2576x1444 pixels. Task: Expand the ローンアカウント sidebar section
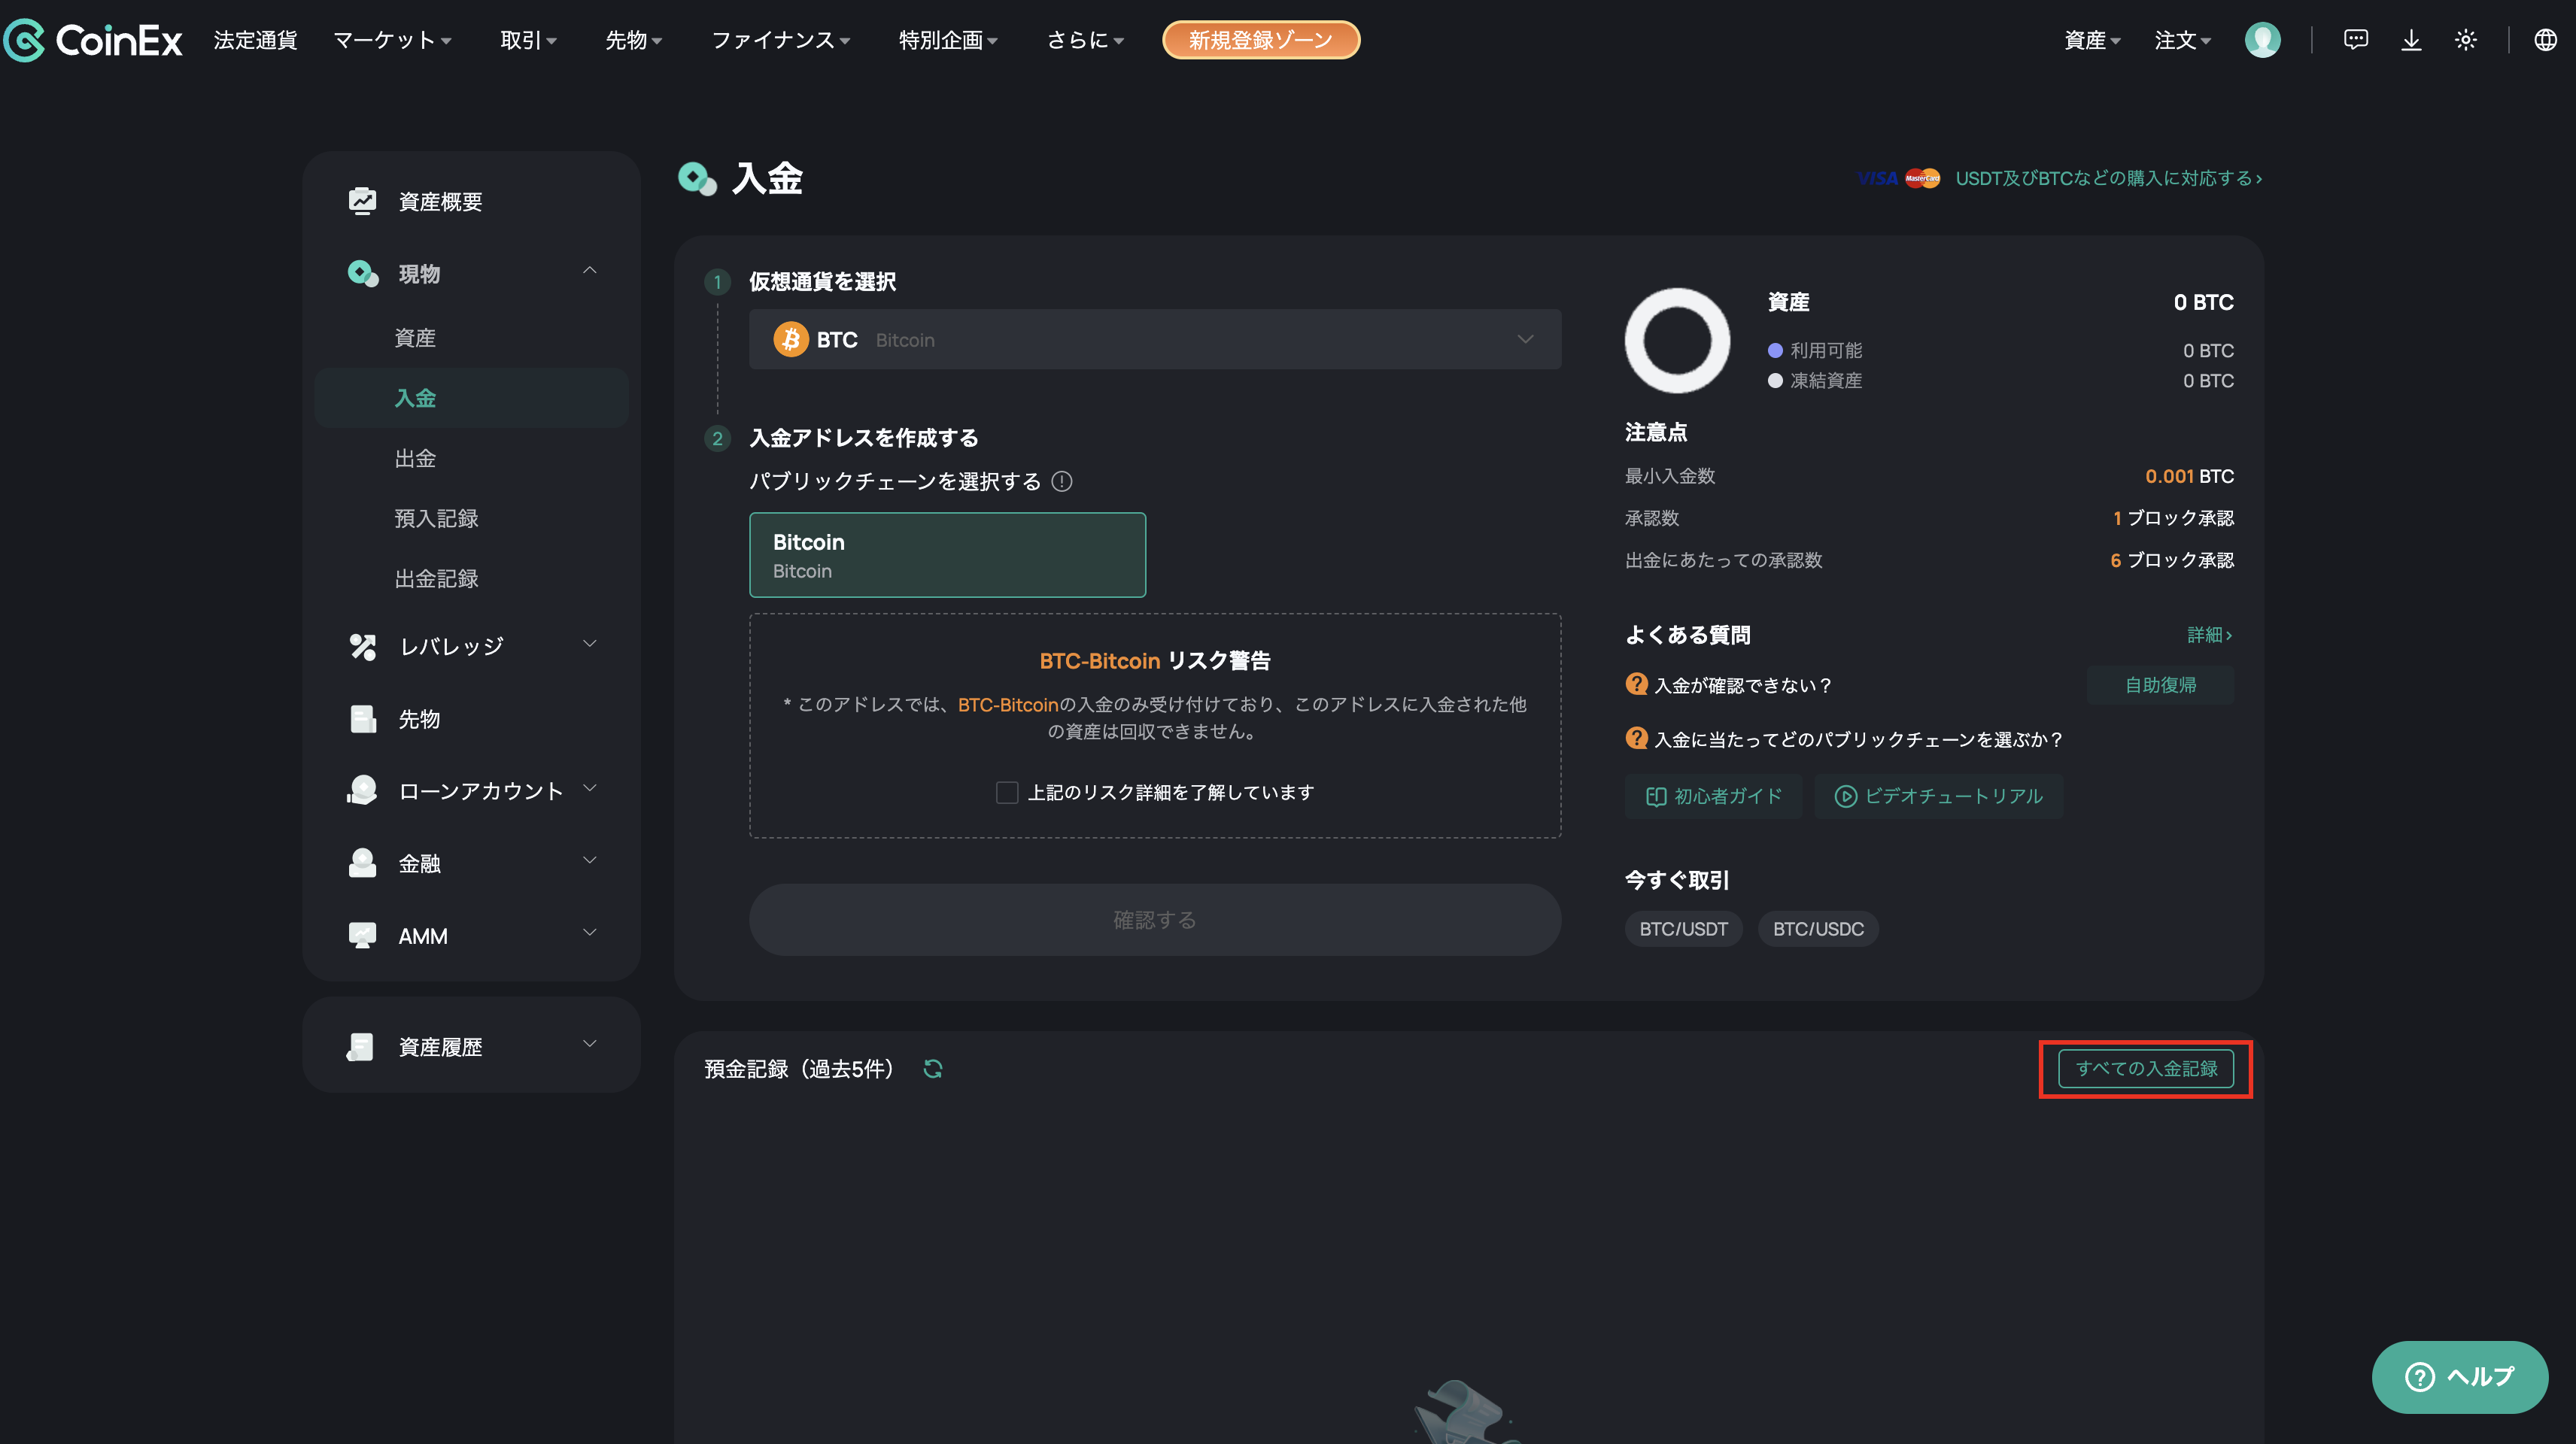point(589,788)
